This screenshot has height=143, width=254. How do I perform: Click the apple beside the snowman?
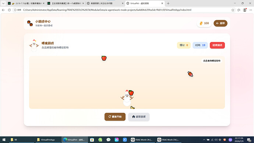[x=131, y=93]
